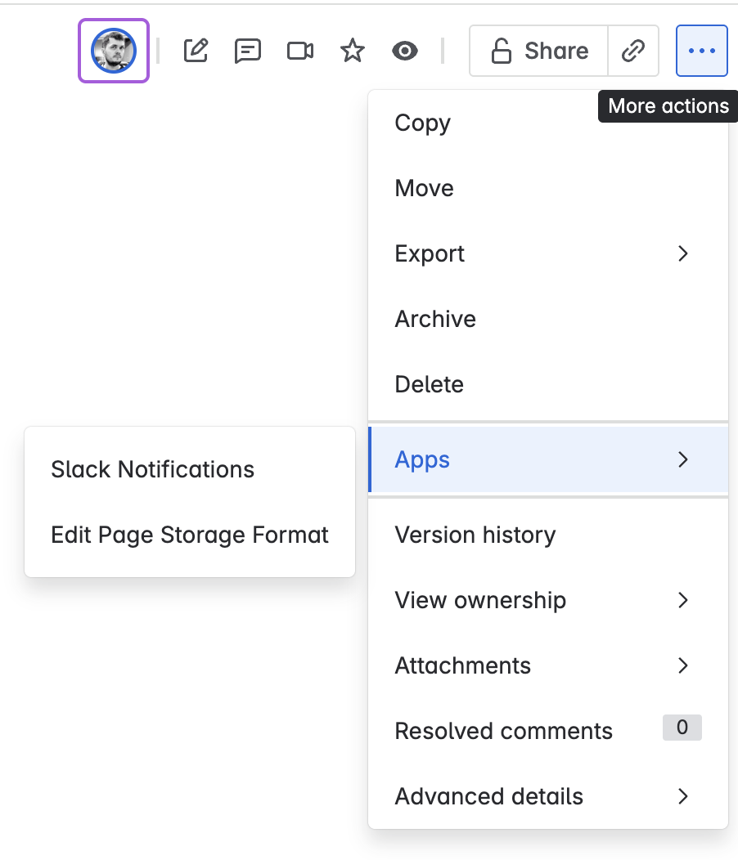Click the video camera icon

(299, 51)
